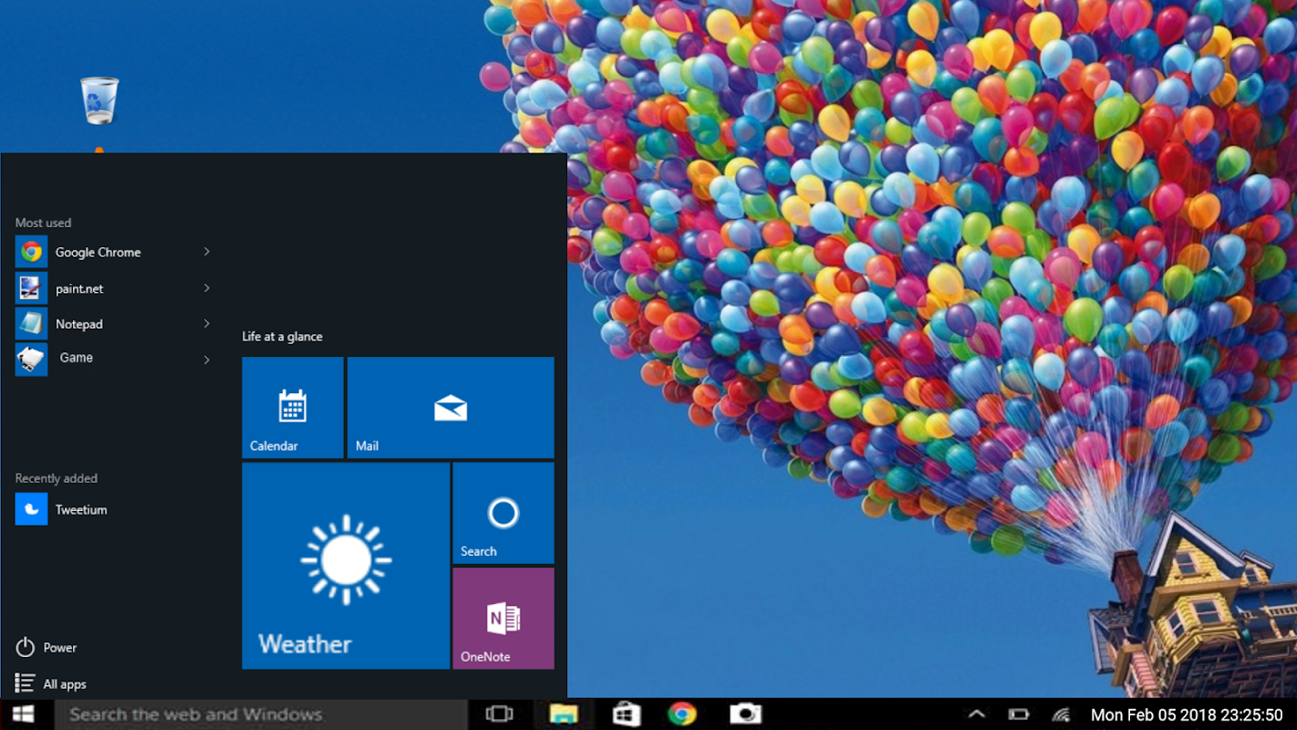Open the Game app icon
Image resolution: width=1297 pixels, height=730 pixels.
tap(31, 359)
